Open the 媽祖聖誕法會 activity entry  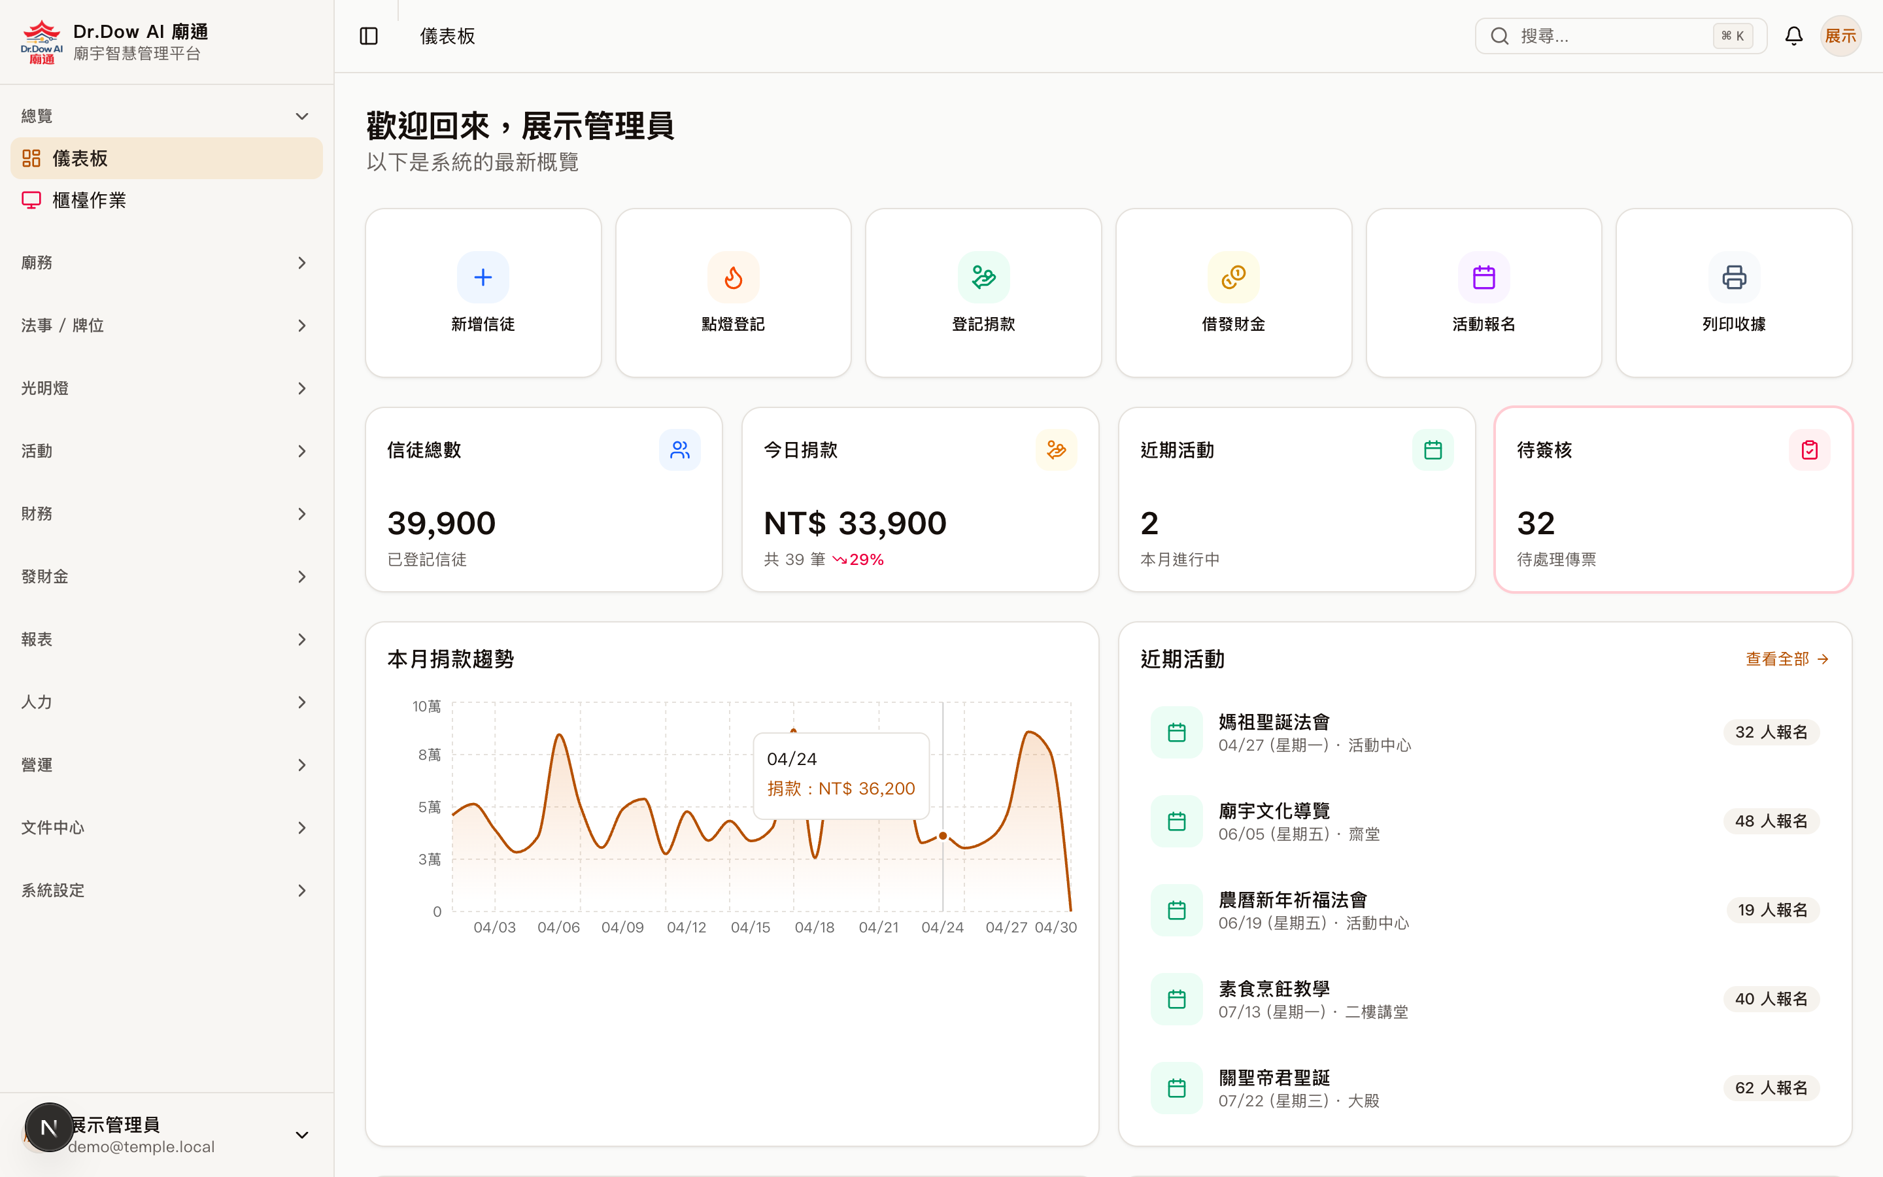(x=1274, y=723)
